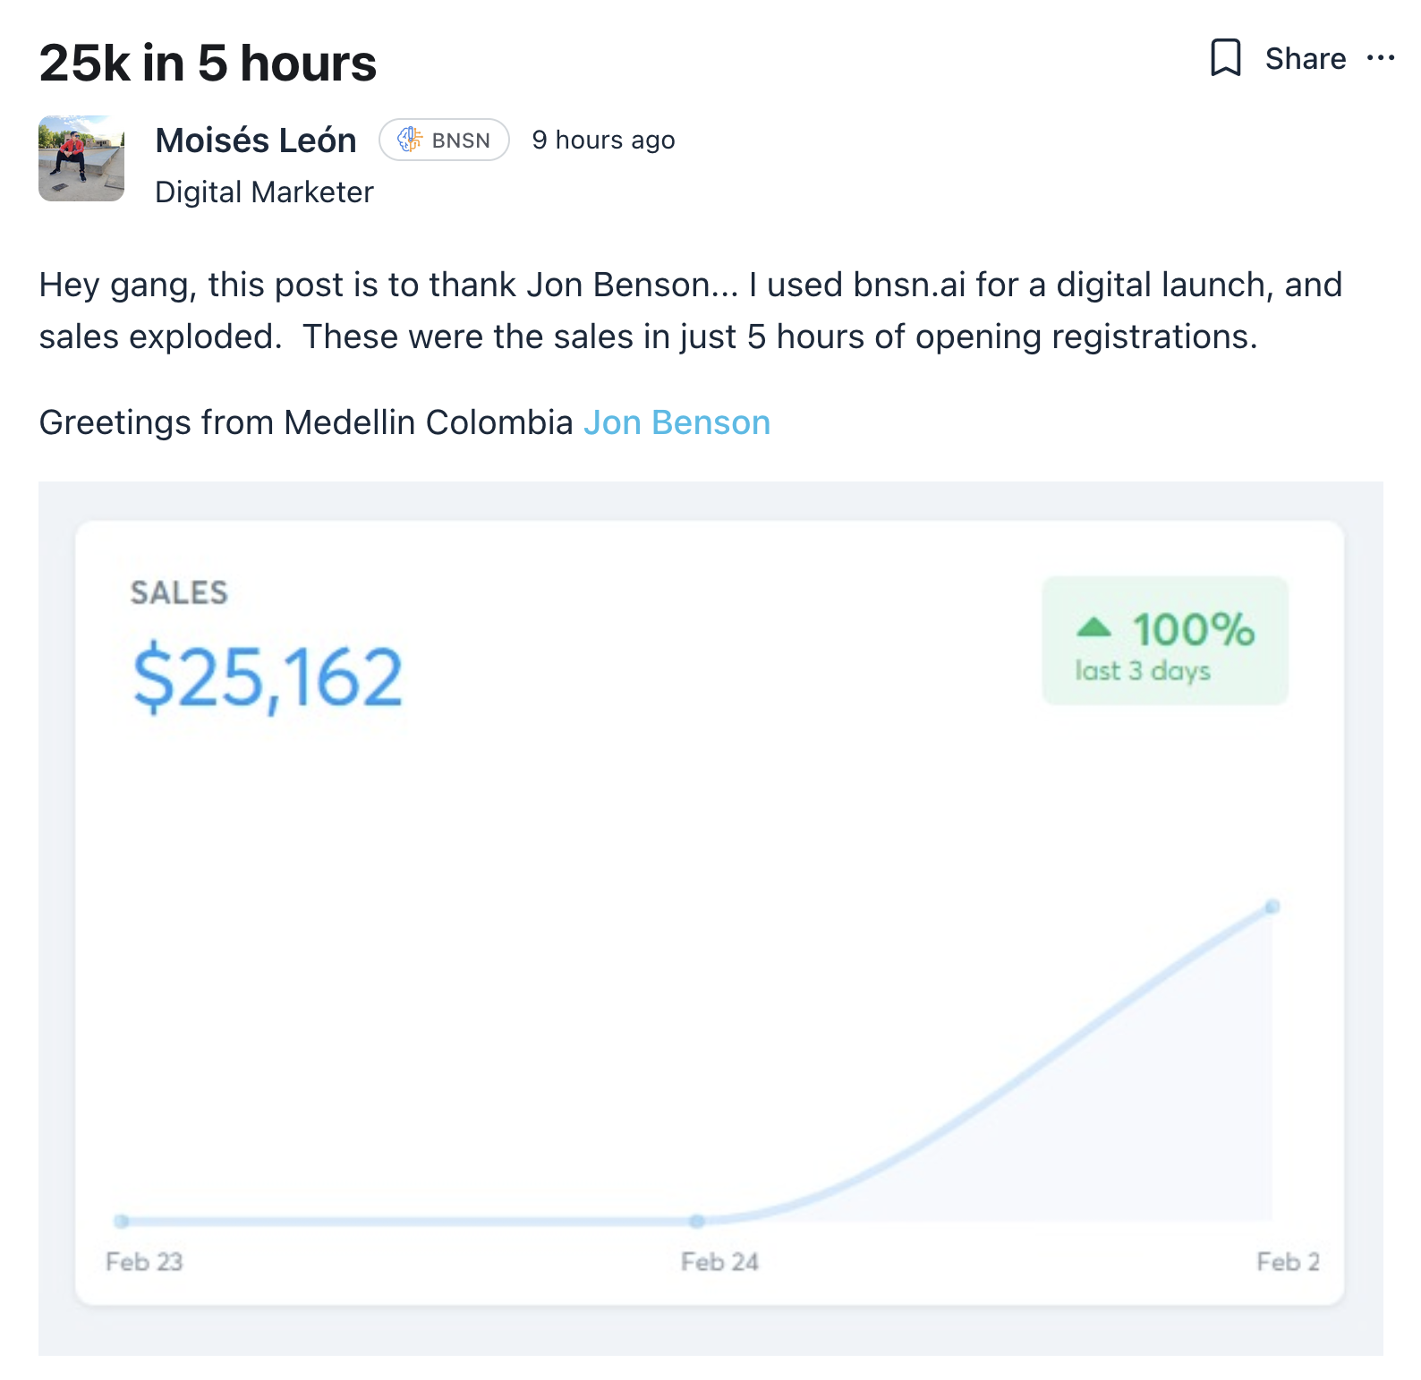1421x1380 pixels.
Task: Open the three-dot more options menu
Action: coord(1381,59)
